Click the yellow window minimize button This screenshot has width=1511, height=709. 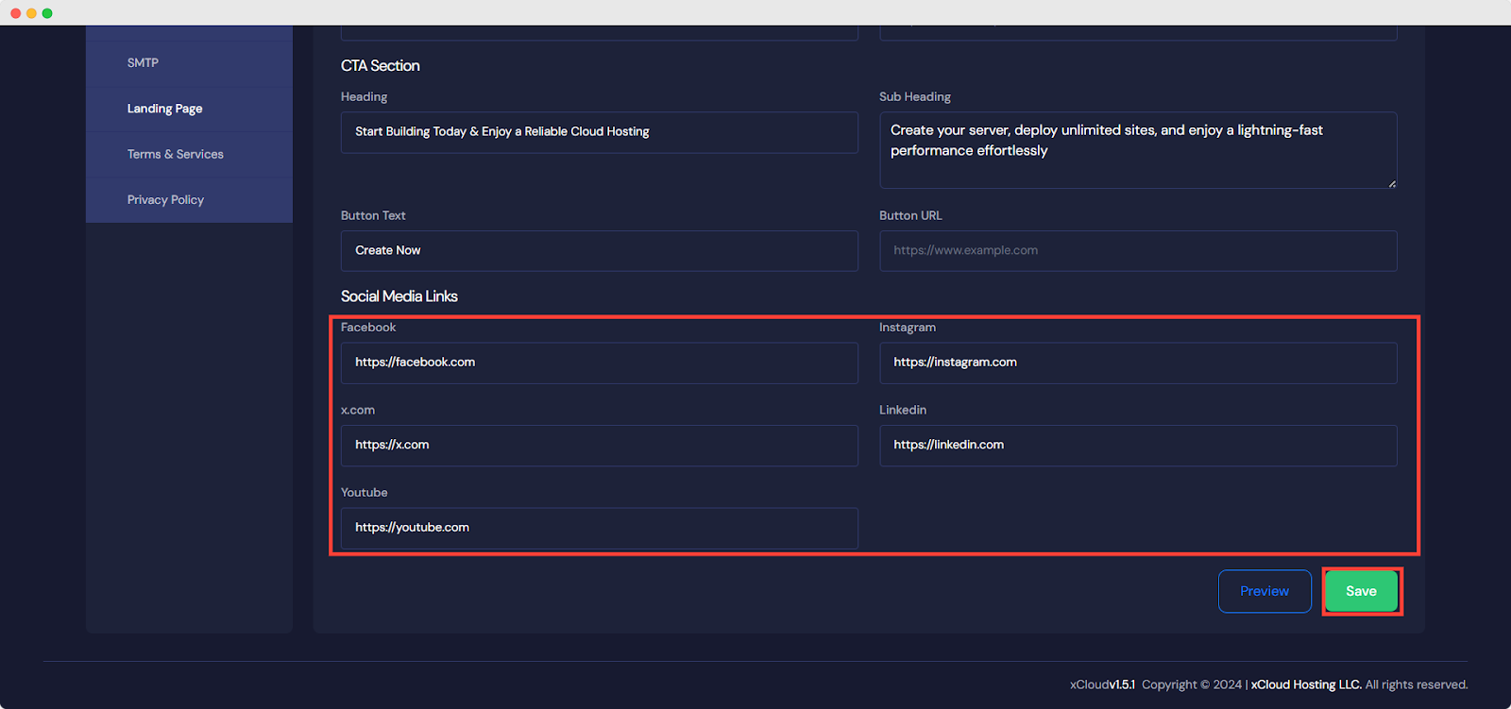tap(31, 13)
